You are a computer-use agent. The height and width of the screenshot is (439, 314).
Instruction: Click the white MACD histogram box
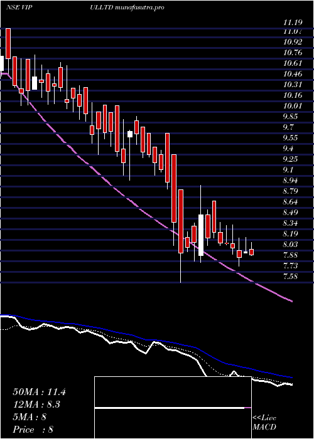[173, 408]
